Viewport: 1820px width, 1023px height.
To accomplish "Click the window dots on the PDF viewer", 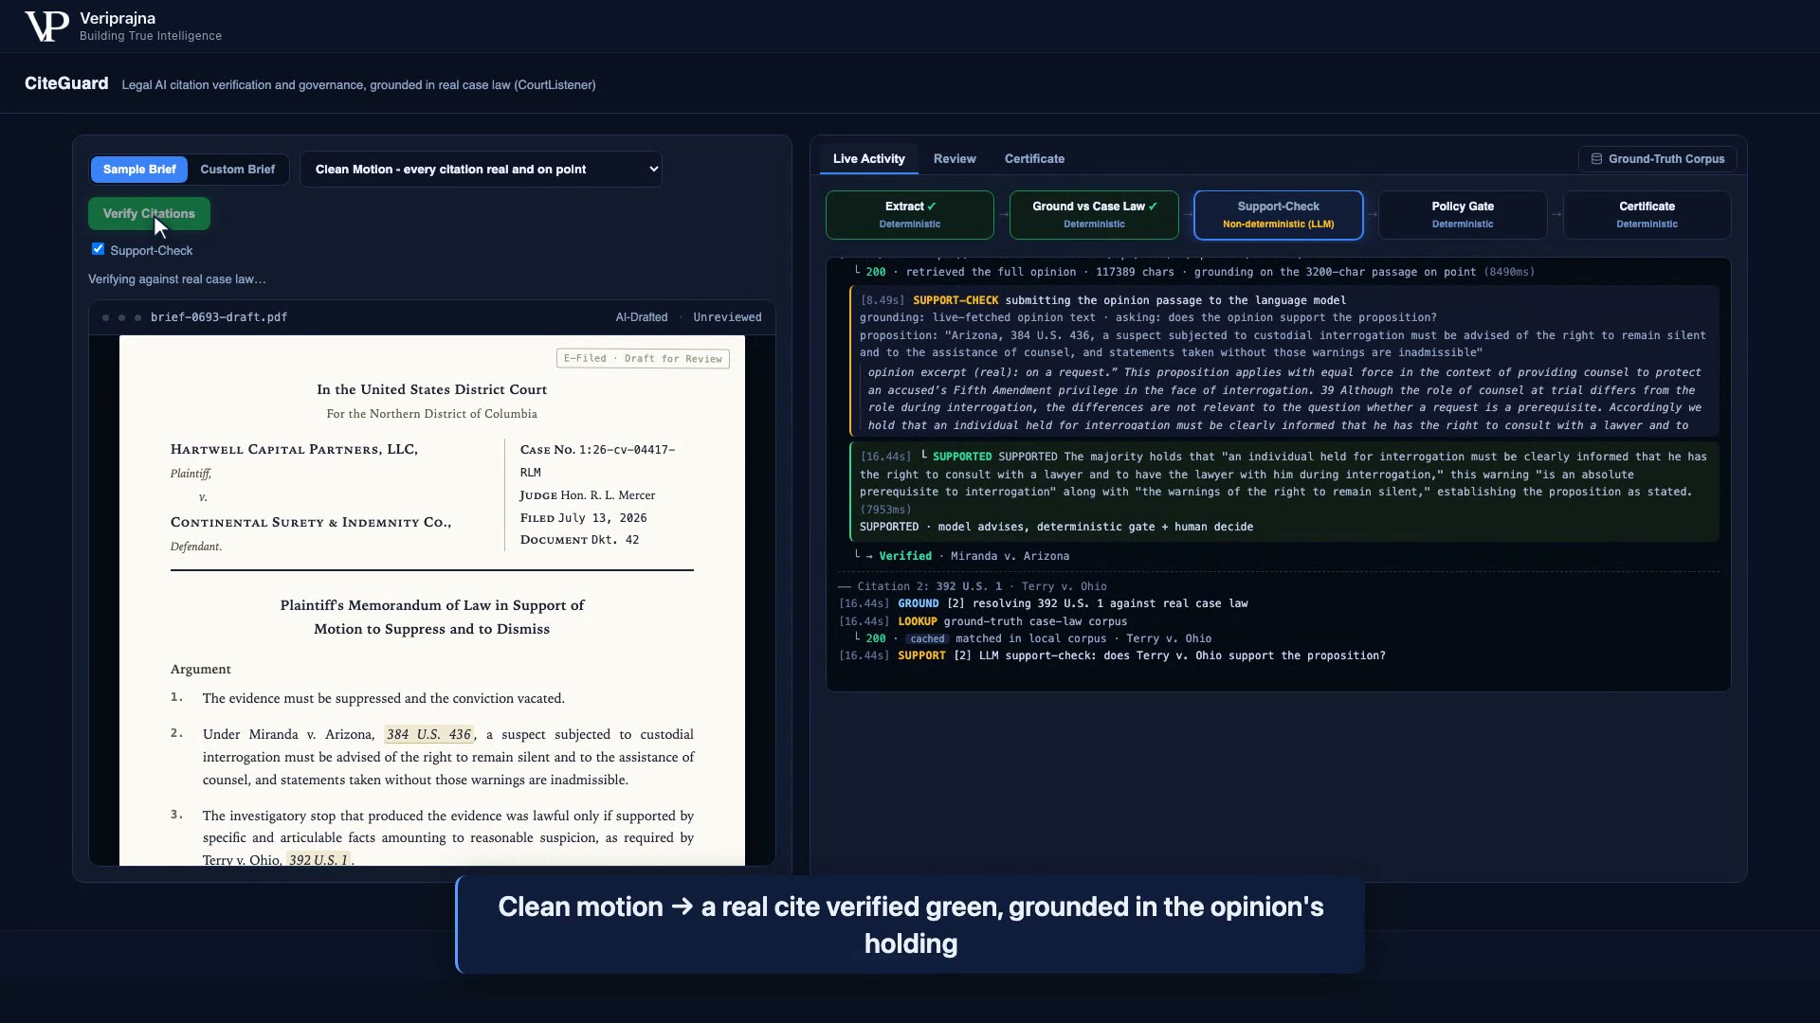I will point(121,317).
